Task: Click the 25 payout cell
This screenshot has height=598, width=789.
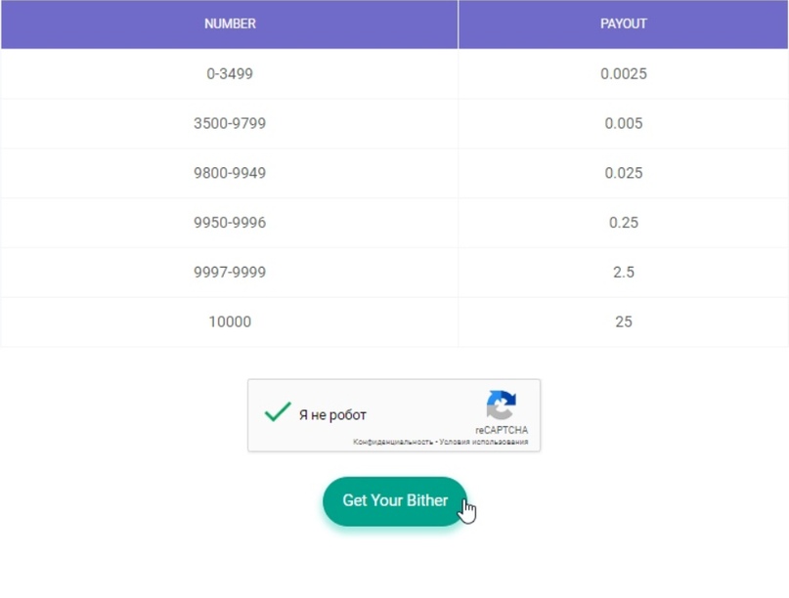Action: tap(623, 321)
